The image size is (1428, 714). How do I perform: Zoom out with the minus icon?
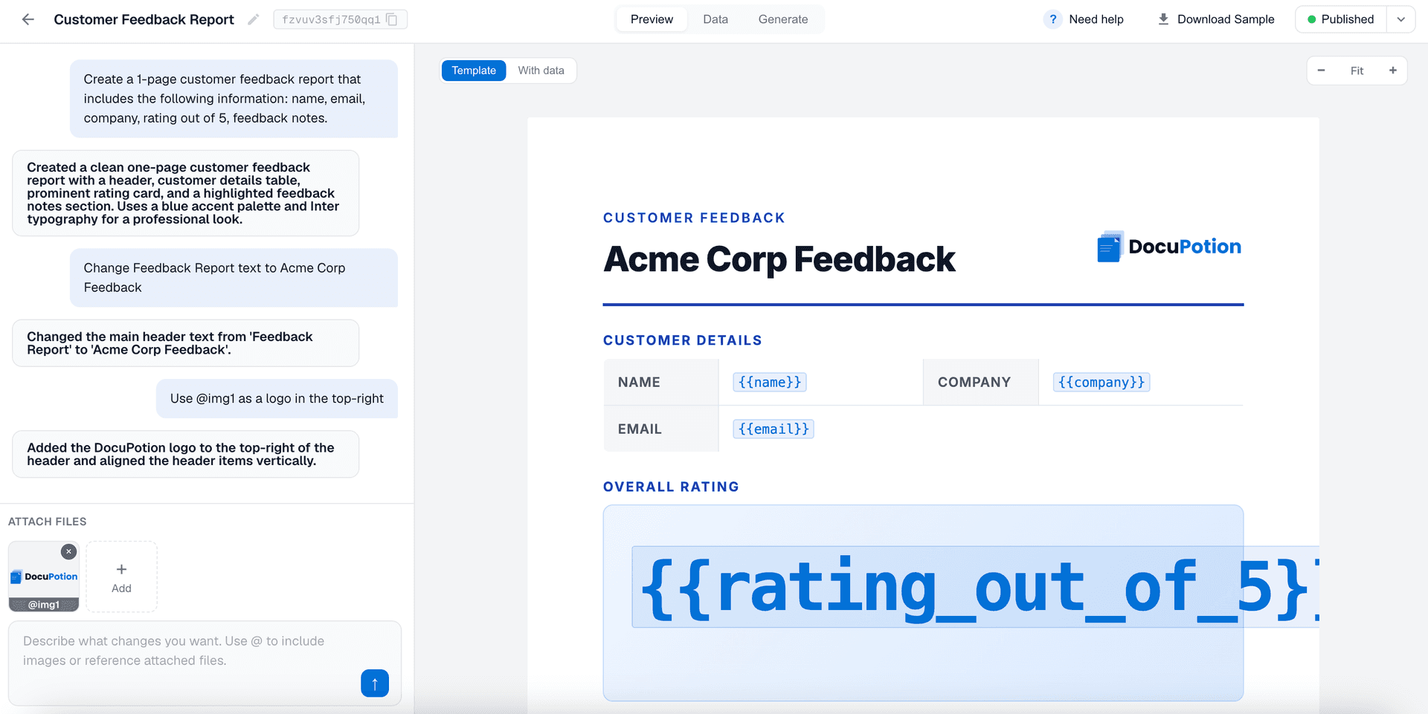[x=1321, y=71]
